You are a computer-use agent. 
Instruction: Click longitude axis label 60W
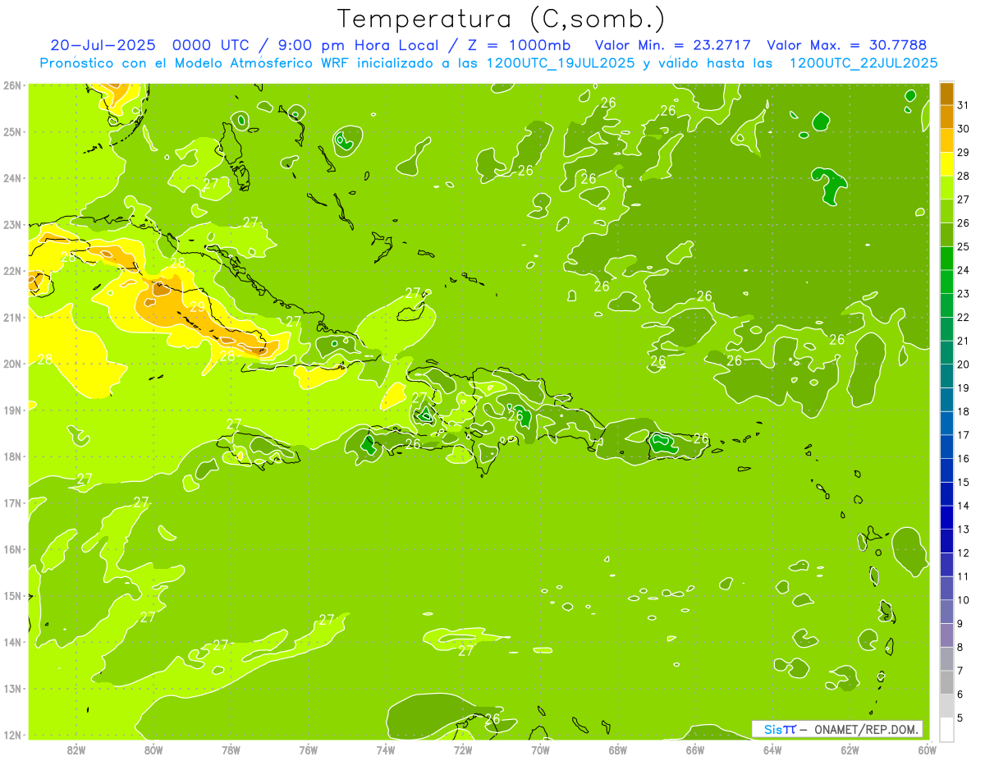tap(927, 750)
